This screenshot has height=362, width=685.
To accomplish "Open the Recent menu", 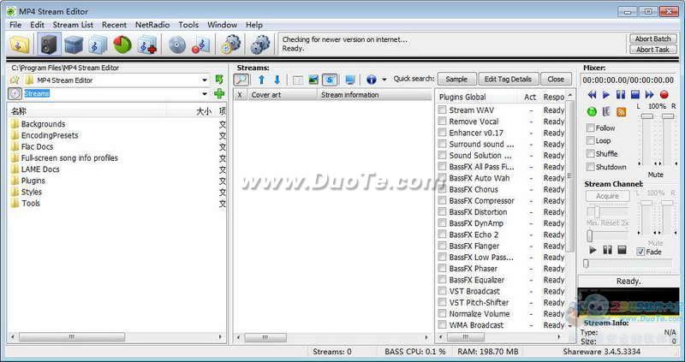I will point(114,25).
